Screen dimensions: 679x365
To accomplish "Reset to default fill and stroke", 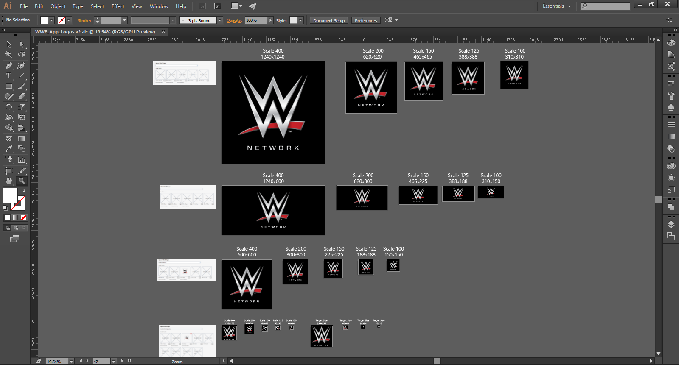I will click(5, 208).
